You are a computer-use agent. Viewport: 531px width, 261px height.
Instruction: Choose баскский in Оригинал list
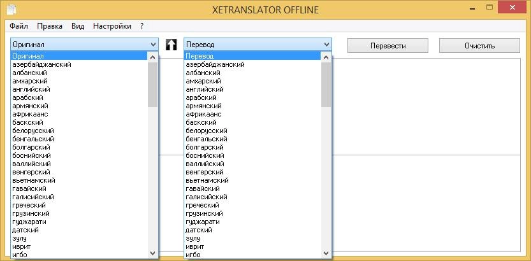(x=79, y=122)
